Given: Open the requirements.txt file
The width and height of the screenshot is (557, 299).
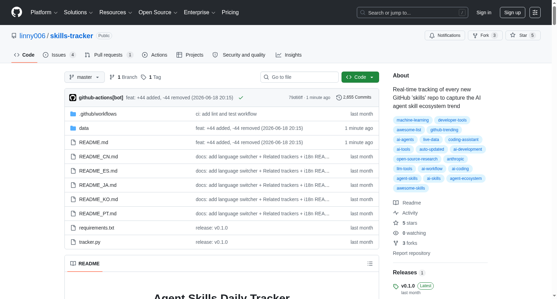Looking at the screenshot, I should click(96, 228).
